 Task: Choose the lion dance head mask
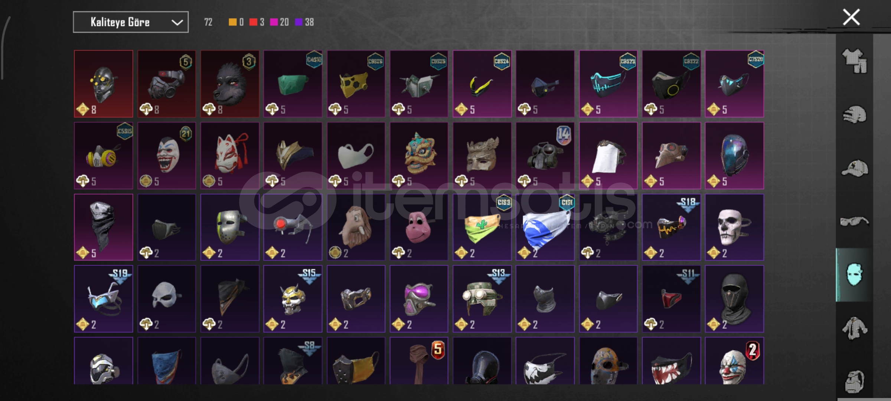pos(419,156)
